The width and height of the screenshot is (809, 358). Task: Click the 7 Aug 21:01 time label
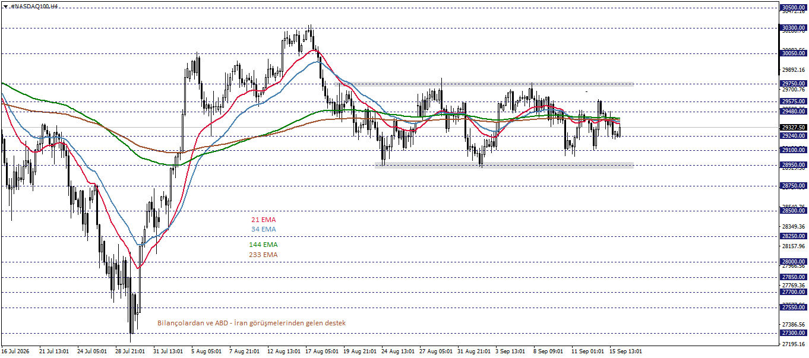tap(244, 351)
